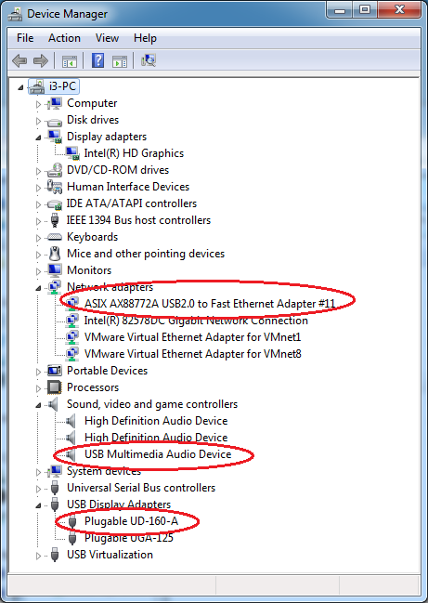Click the Display adapters category icon
The height and width of the screenshot is (603, 428).
[55, 137]
